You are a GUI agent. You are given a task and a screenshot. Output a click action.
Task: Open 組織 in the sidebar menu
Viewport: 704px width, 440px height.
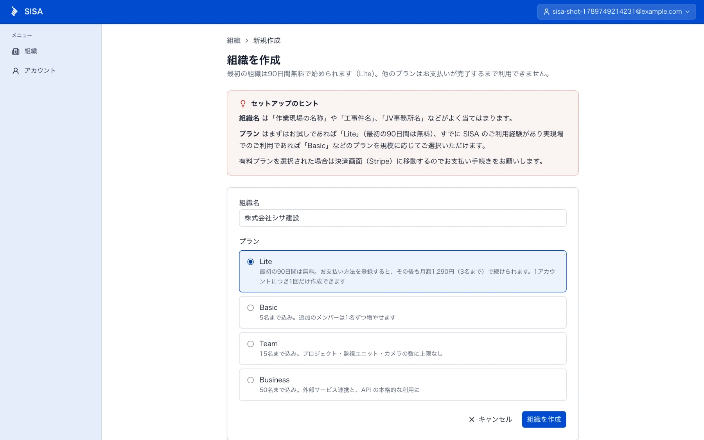point(51,51)
